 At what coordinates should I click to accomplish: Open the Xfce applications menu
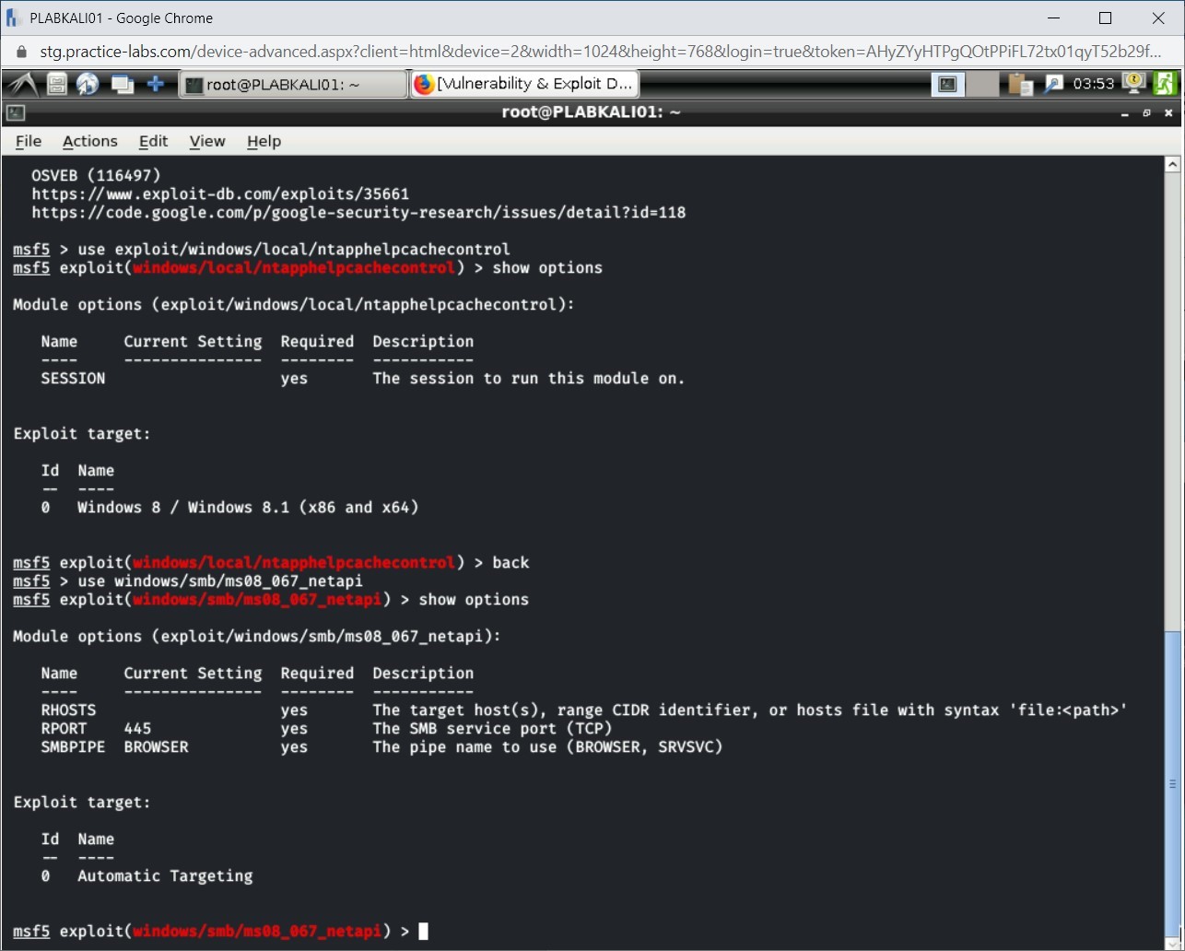click(x=22, y=83)
